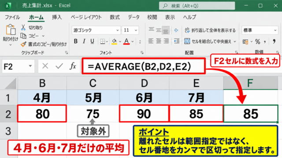Click wrap text button 折り返して全体を表示する

click(x=210, y=30)
